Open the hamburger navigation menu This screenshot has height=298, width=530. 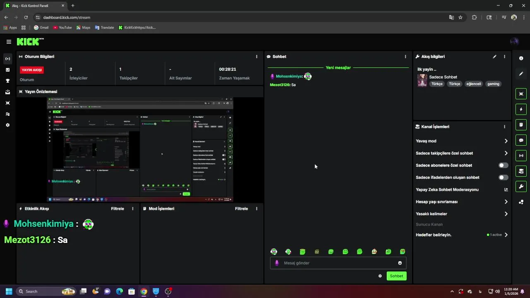click(9, 42)
